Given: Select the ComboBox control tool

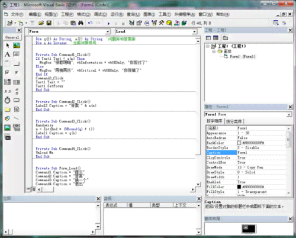Looking at the screenshot, I should point(8,82).
